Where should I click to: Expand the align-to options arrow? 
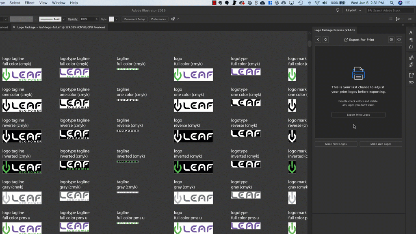tap(178, 19)
